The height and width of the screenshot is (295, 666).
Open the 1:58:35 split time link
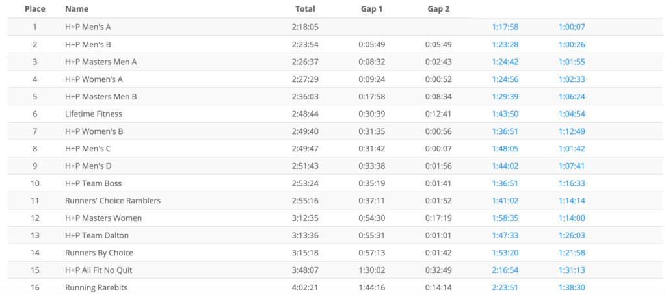505,218
